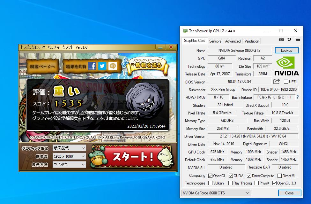Click the Bus Interface value PCIe x16 1.1

point(274,97)
